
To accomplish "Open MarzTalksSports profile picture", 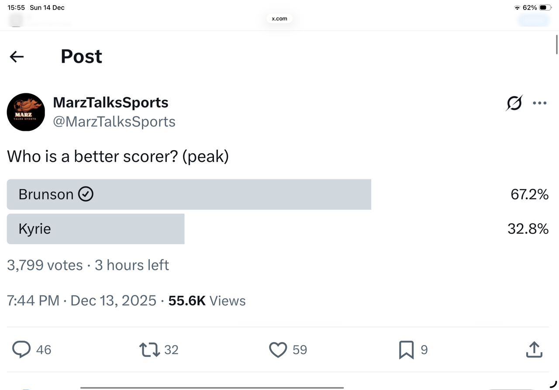I will 26,112.
